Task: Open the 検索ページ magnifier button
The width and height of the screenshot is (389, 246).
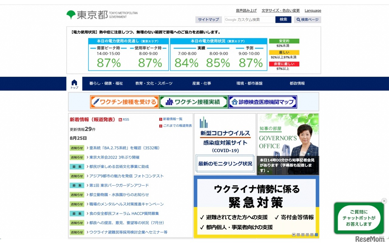Action: click(308, 20)
